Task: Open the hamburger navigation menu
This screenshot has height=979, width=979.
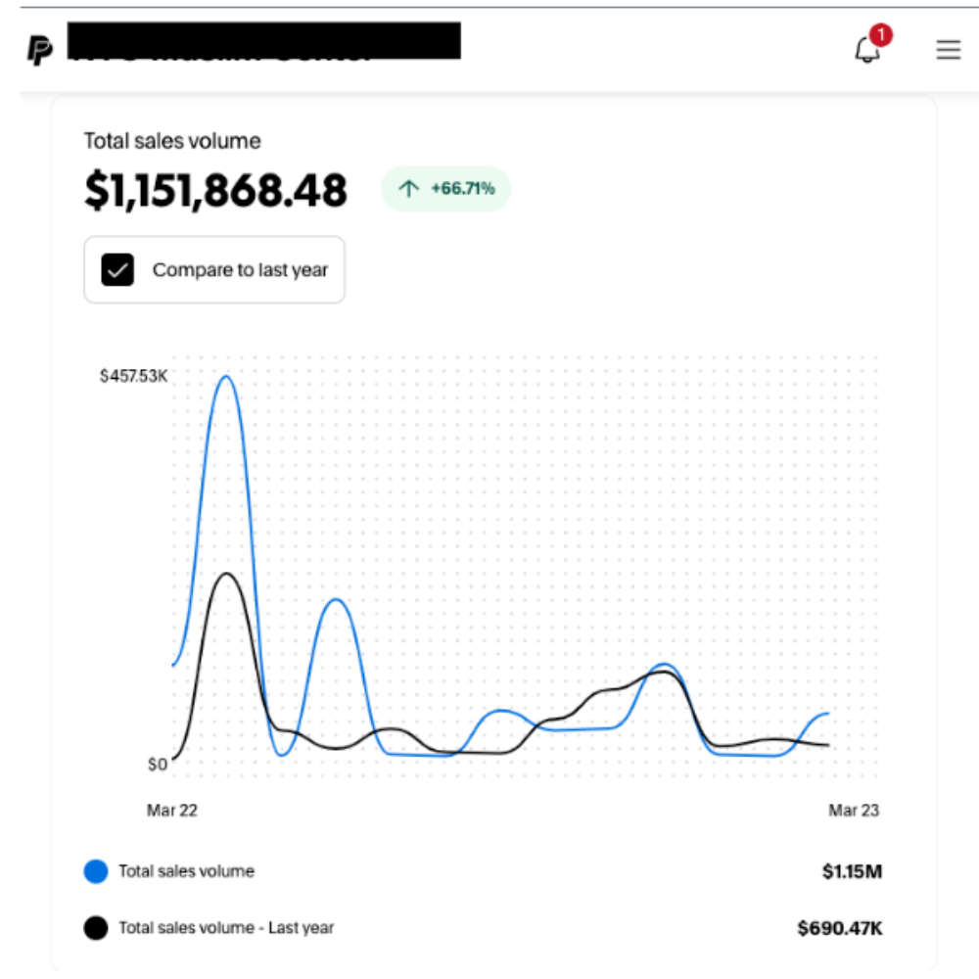Action: point(947,51)
